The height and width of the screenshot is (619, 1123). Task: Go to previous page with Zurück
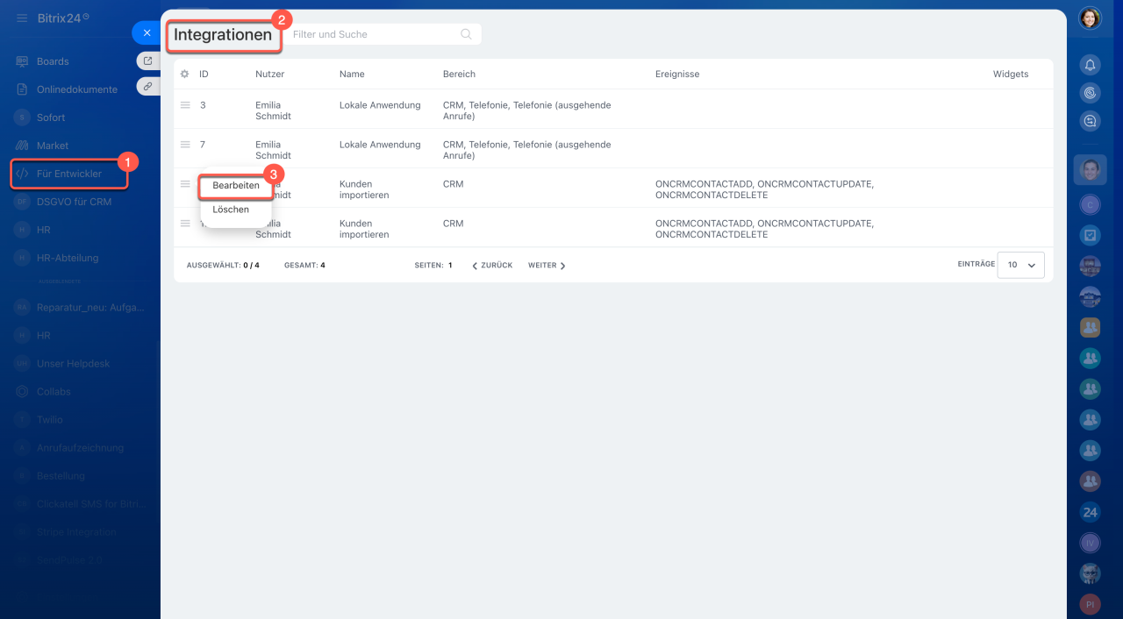[x=492, y=265]
